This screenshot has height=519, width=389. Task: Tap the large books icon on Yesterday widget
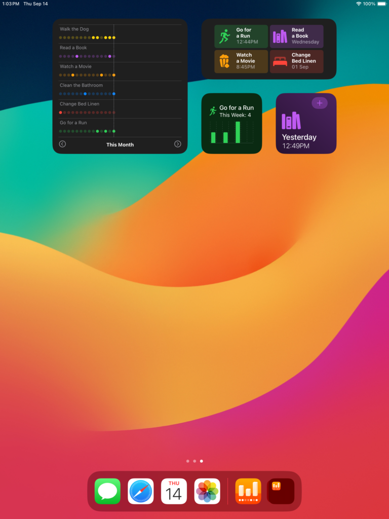coord(291,121)
